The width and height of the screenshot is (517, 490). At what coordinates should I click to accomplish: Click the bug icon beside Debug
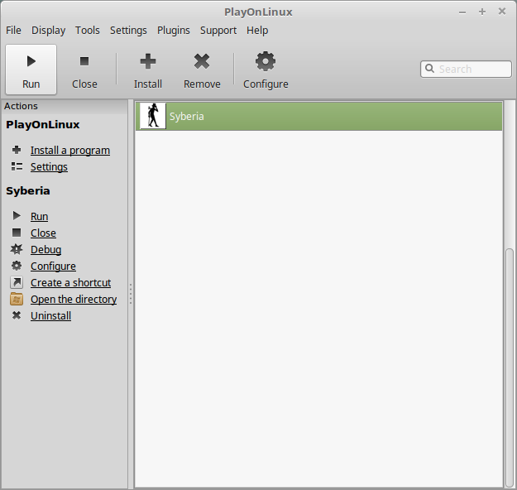click(17, 249)
